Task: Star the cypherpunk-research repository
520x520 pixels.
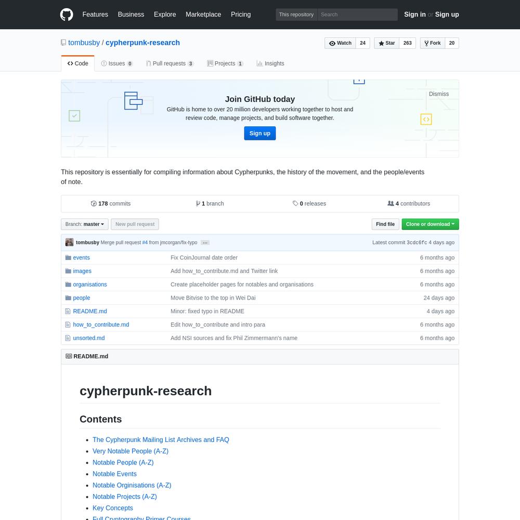Action: 387,43
